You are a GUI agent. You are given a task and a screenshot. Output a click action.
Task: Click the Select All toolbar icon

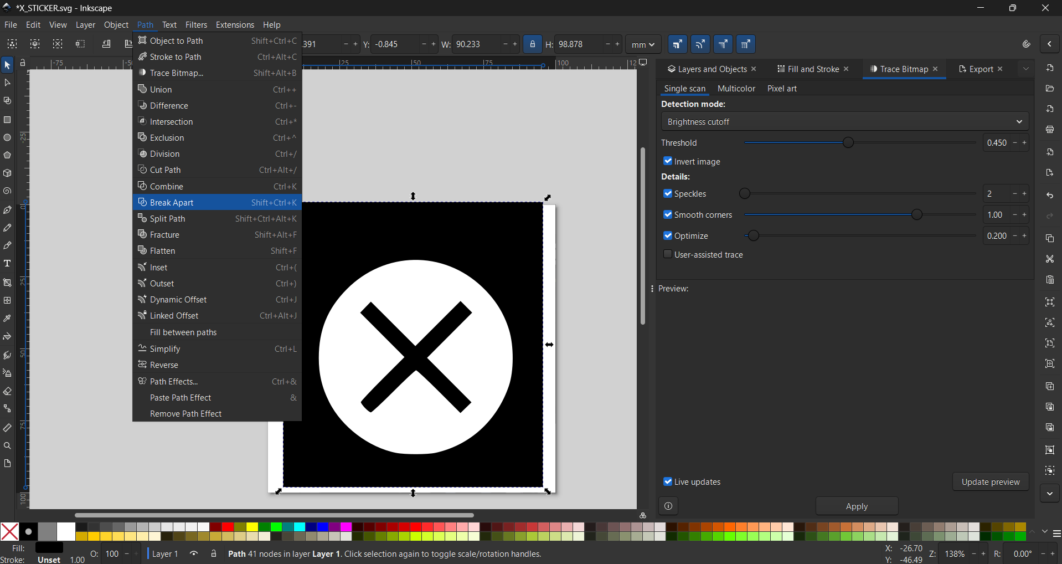pos(12,44)
